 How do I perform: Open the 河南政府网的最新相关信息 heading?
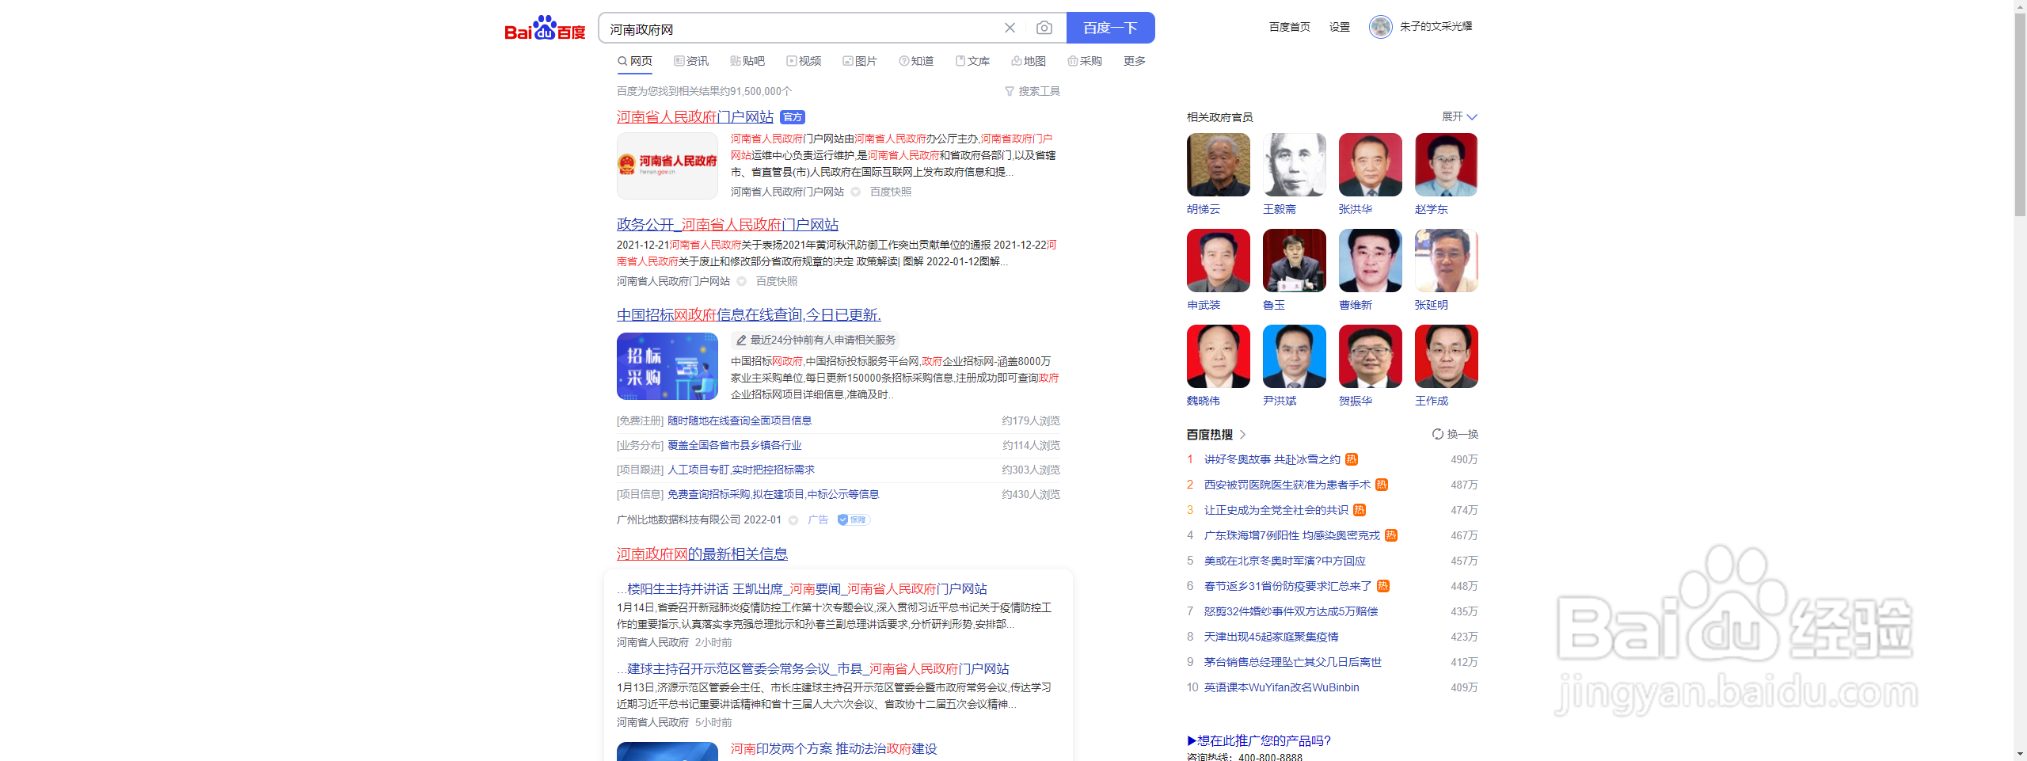(x=702, y=554)
